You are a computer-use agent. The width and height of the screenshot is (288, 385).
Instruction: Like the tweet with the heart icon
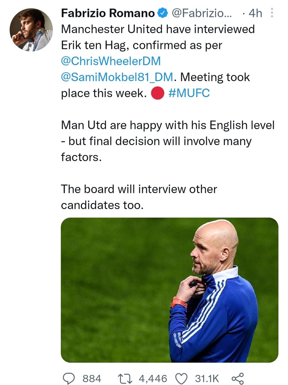(182, 378)
